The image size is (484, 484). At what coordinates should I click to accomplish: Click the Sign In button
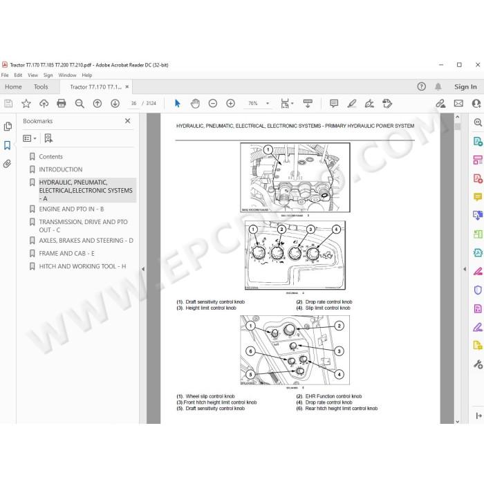pos(465,86)
